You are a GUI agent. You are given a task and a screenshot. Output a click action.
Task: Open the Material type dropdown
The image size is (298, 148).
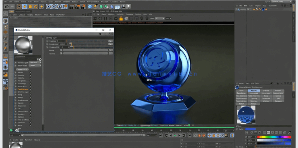pyautogui.click(x=35, y=62)
